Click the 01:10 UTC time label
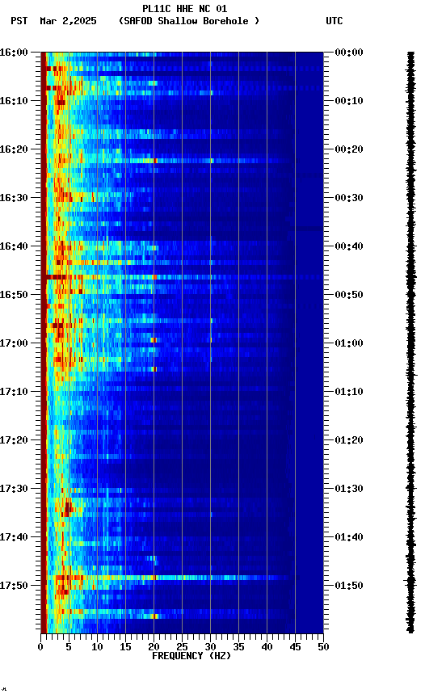The width and height of the screenshot is (446, 698). click(x=349, y=392)
